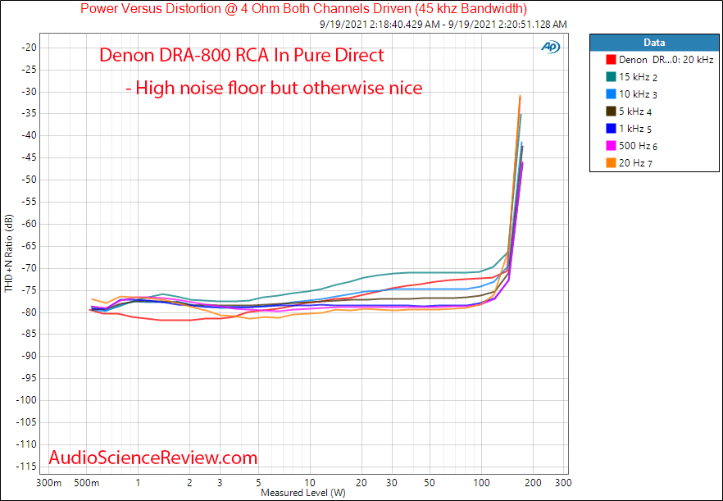The width and height of the screenshot is (723, 501).
Task: Click the orange 20 Hz legend swatch
Action: (611, 163)
